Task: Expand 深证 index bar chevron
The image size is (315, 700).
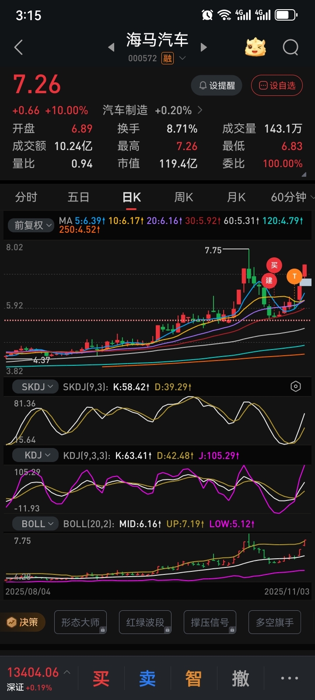Action: (x=67, y=672)
